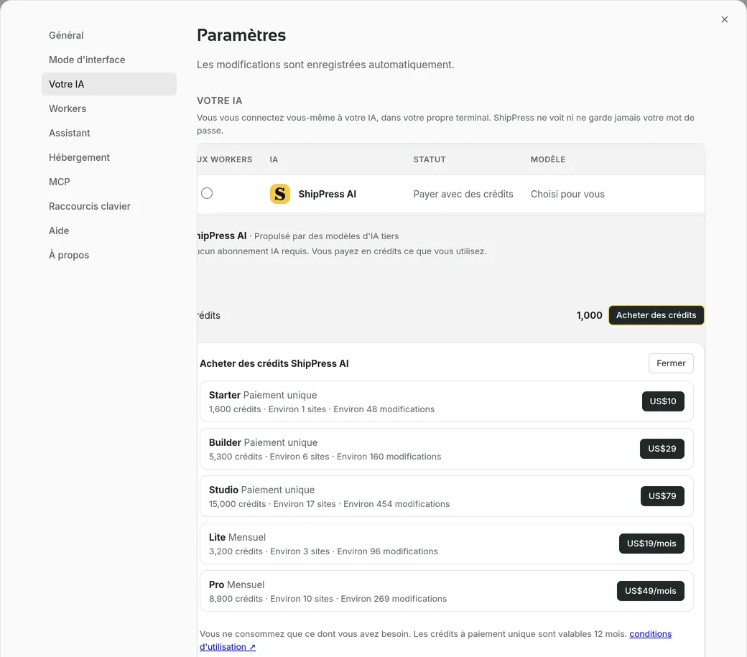The height and width of the screenshot is (657, 747).
Task: Click '8,900 crédits' Pro description line
Action: click(x=328, y=599)
